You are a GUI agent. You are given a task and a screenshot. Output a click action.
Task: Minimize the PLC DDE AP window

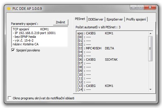133,8
